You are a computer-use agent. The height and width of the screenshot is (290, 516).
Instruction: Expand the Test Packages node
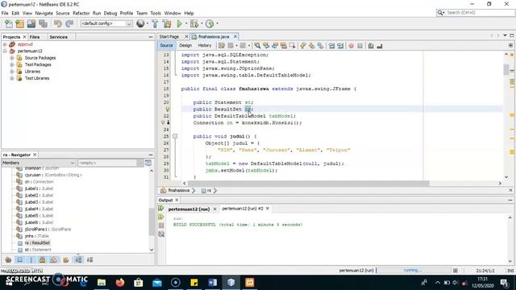(x=12, y=64)
